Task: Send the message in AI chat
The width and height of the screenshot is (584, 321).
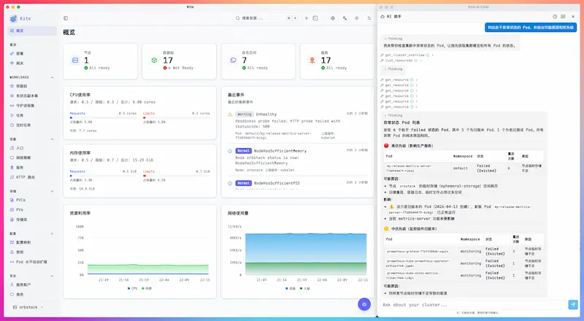Action: pos(572,304)
